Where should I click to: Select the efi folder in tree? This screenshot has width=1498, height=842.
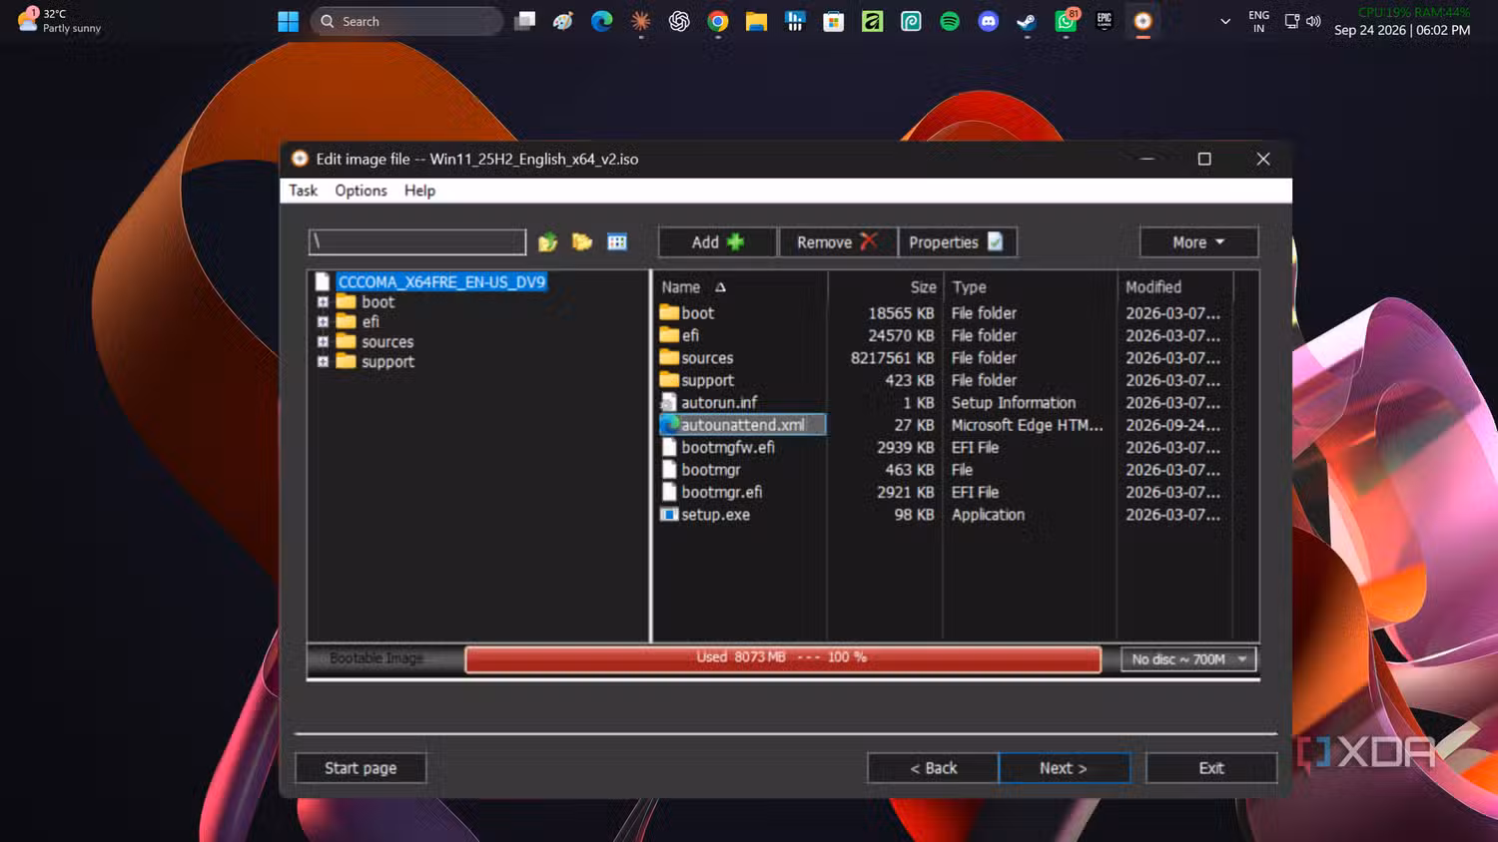[x=371, y=322]
